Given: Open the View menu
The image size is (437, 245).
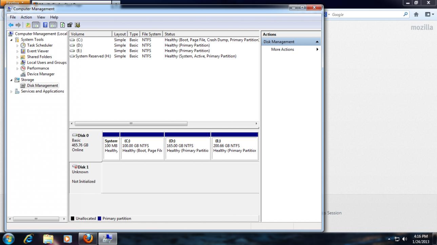Looking at the screenshot, I should pyautogui.click(x=41, y=17).
